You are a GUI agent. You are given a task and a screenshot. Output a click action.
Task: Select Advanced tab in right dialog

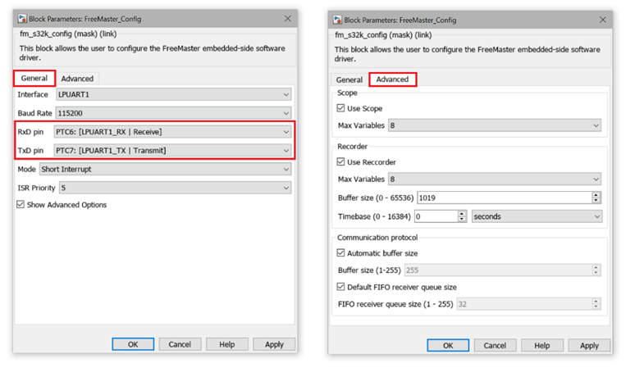(392, 80)
